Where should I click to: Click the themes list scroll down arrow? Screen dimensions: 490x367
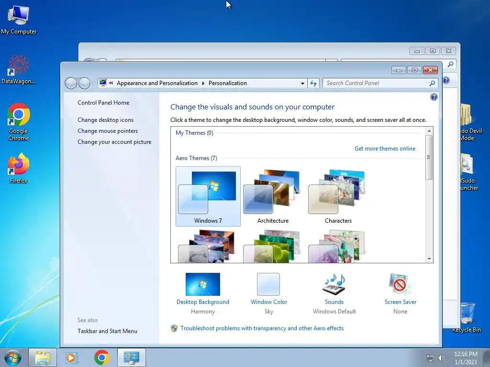(429, 259)
